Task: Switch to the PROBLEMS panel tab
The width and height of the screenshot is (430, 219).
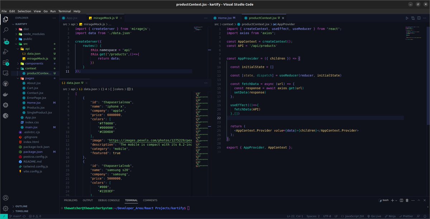Action: 71,200
